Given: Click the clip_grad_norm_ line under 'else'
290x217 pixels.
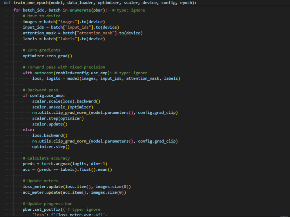Looking at the screenshot, I should pos(105,141).
